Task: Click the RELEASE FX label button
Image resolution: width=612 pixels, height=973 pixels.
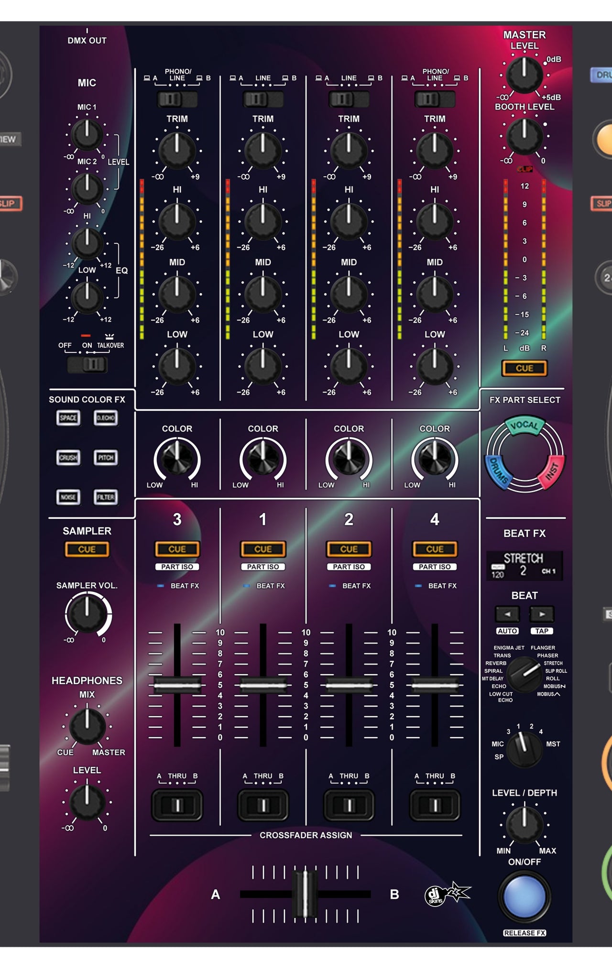Action: [x=525, y=933]
